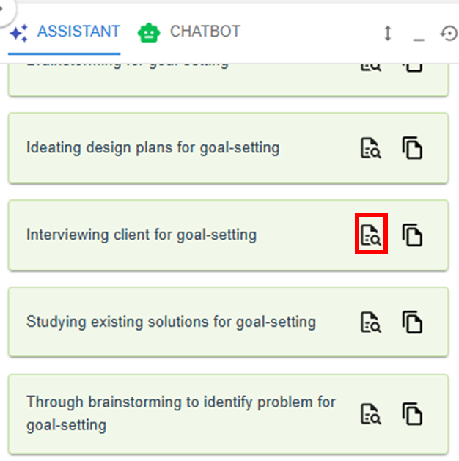The image size is (459, 461).
Task: Click the vertical expand arrows icon
Action: click(388, 34)
